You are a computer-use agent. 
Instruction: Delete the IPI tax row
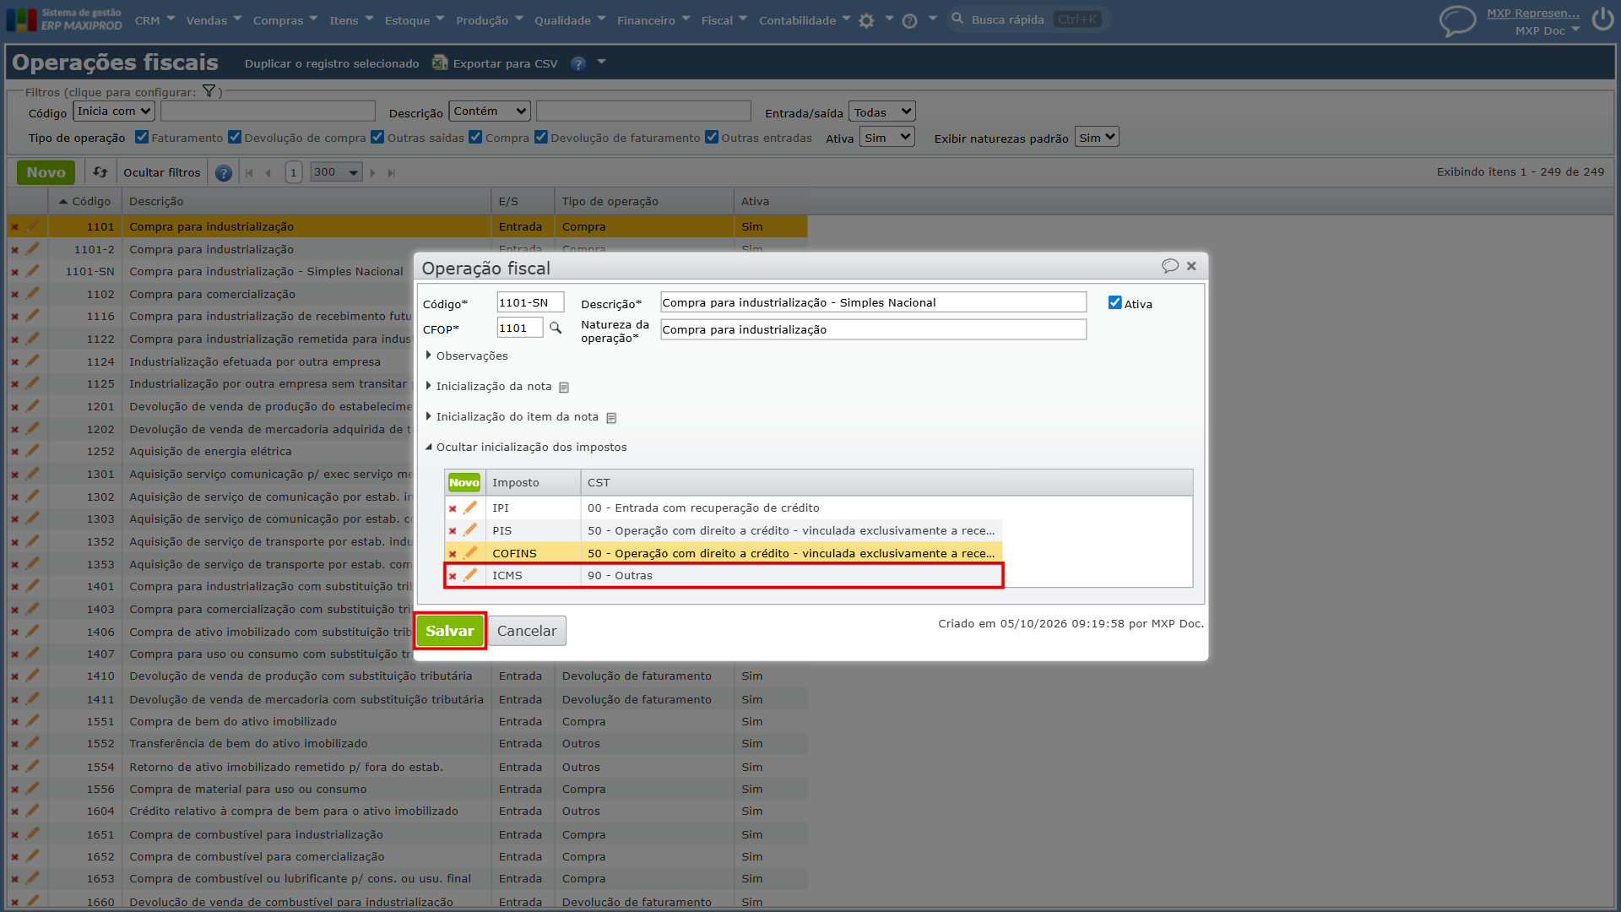pos(453,508)
